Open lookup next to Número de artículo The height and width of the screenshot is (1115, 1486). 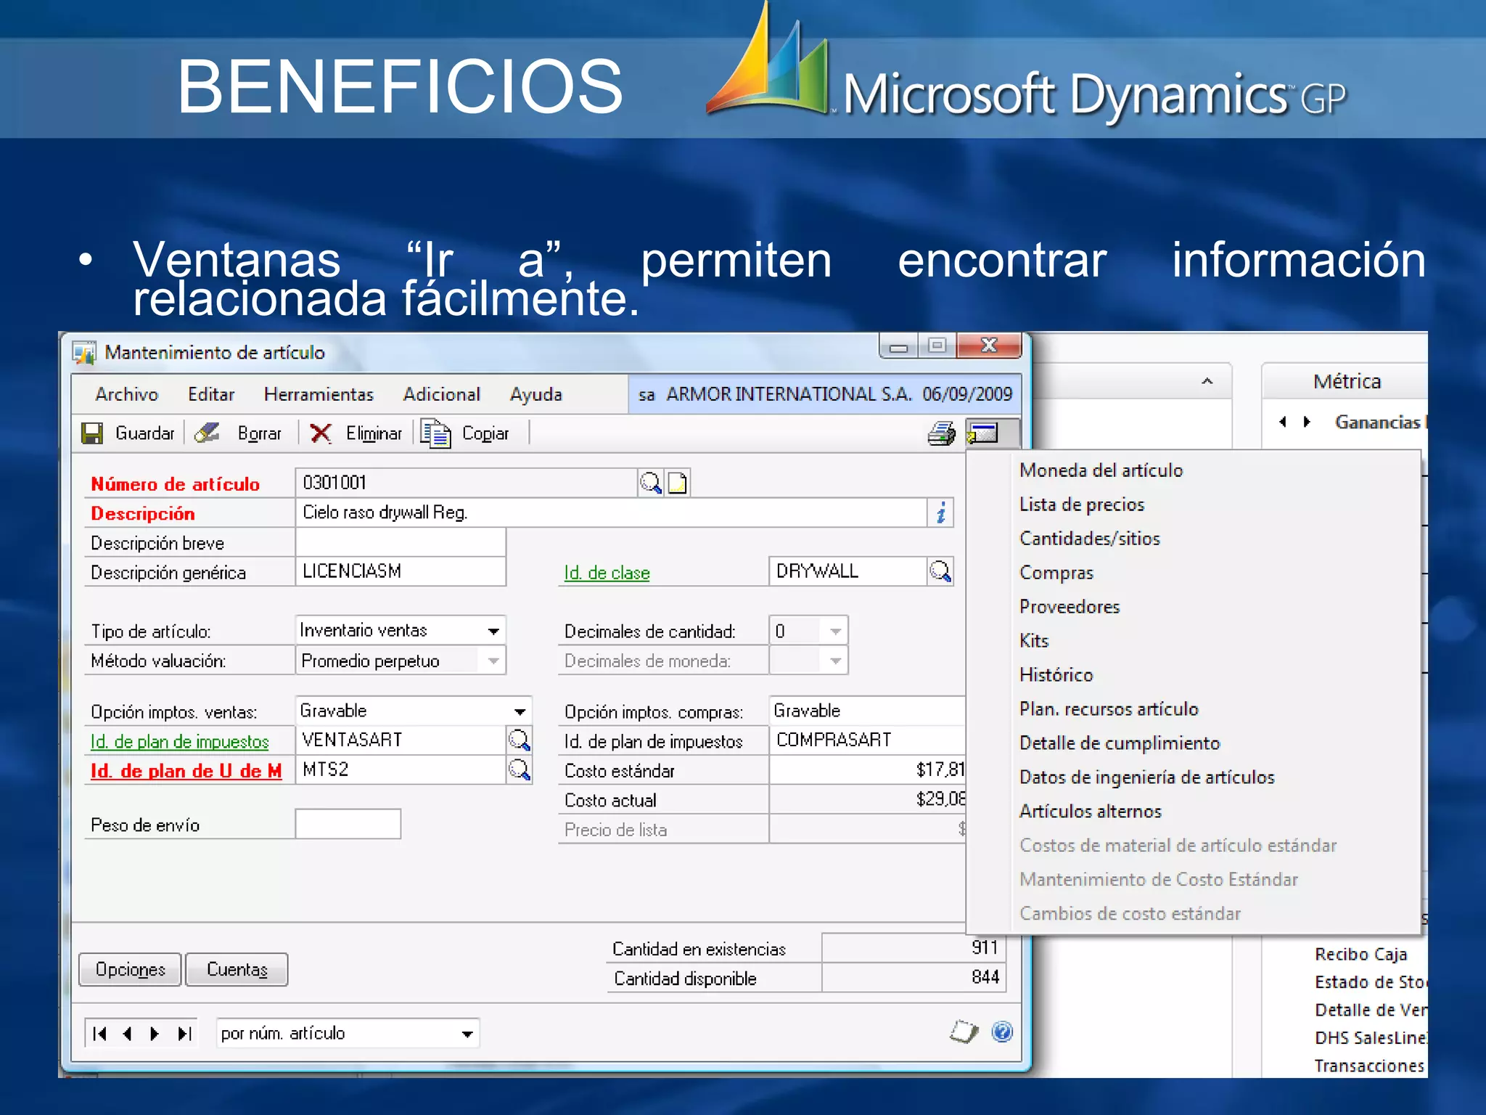coord(650,483)
